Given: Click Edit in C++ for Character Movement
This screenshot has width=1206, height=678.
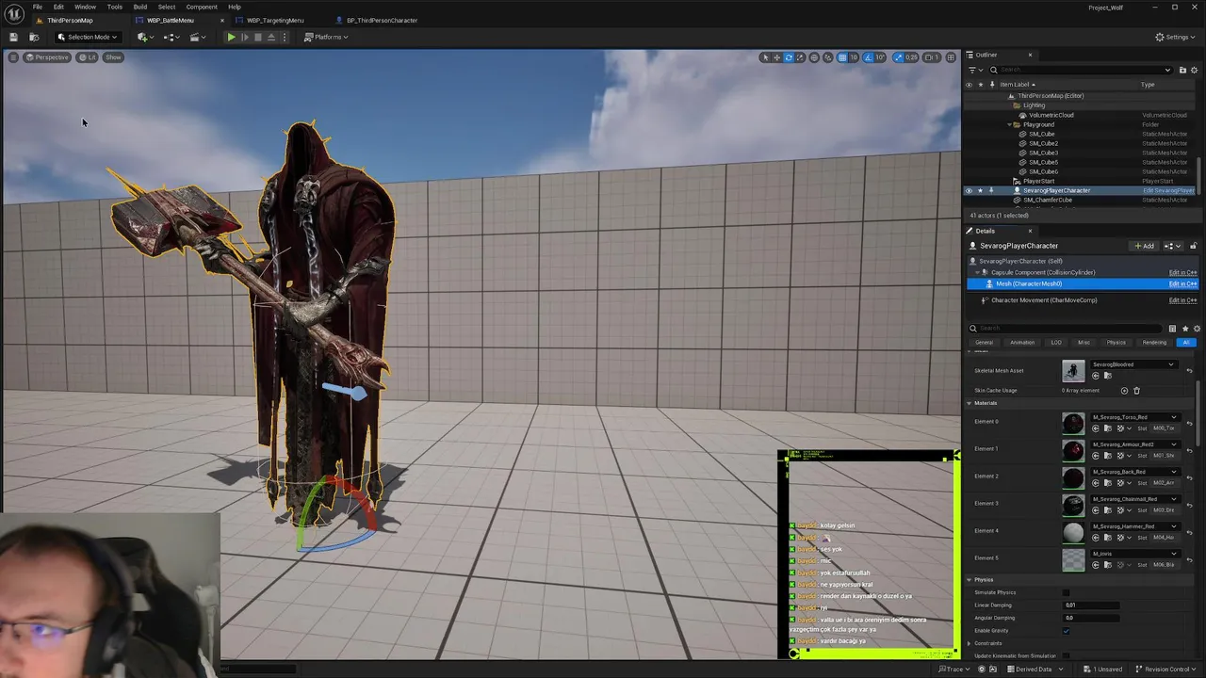Looking at the screenshot, I should [x=1182, y=300].
